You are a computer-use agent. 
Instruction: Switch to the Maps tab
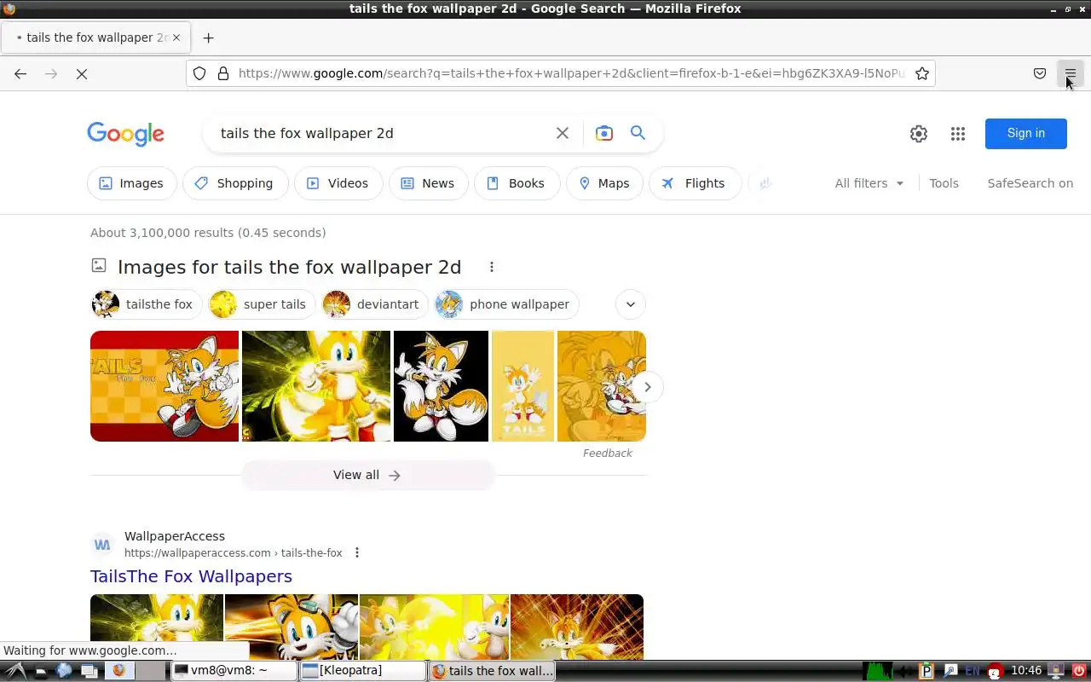click(x=604, y=183)
